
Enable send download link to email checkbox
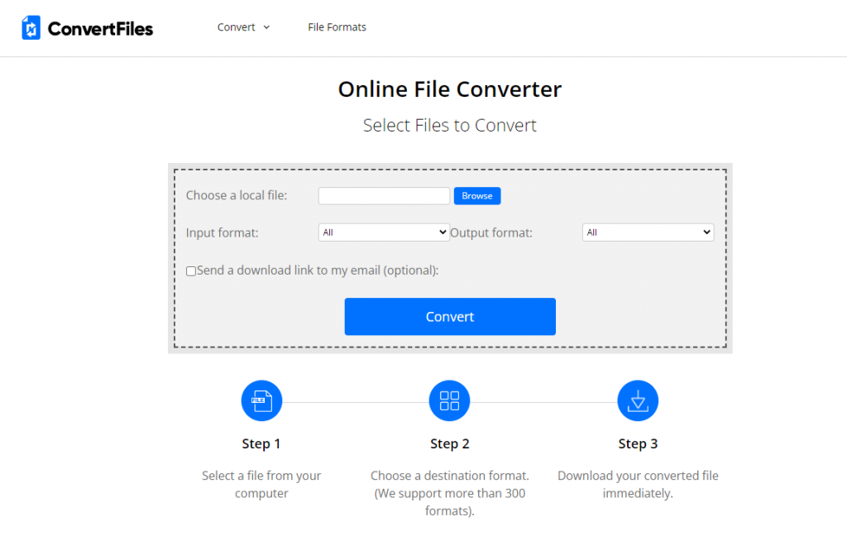pos(191,271)
